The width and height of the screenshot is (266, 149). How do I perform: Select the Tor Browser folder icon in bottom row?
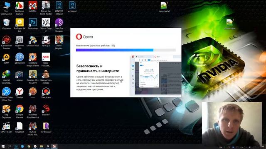[x=46, y=127]
